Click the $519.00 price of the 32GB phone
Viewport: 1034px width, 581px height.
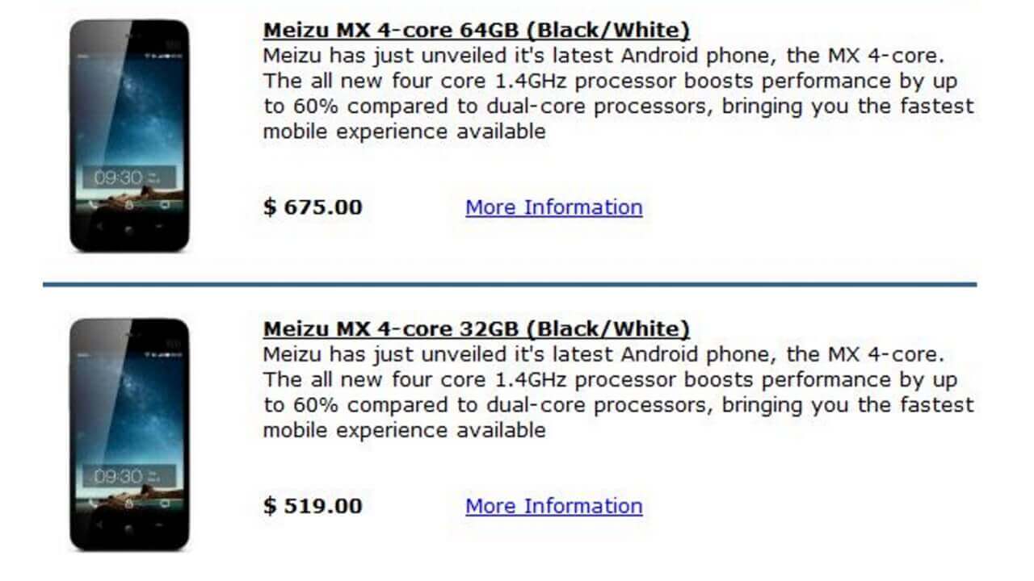[x=313, y=506]
